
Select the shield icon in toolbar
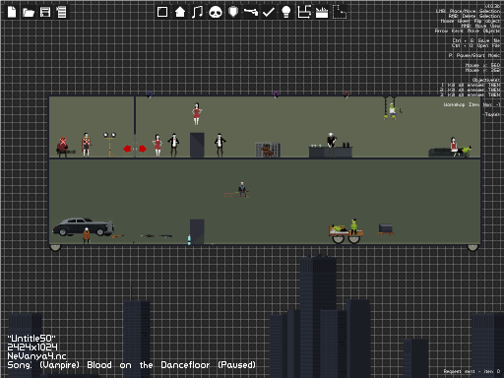pos(233,12)
